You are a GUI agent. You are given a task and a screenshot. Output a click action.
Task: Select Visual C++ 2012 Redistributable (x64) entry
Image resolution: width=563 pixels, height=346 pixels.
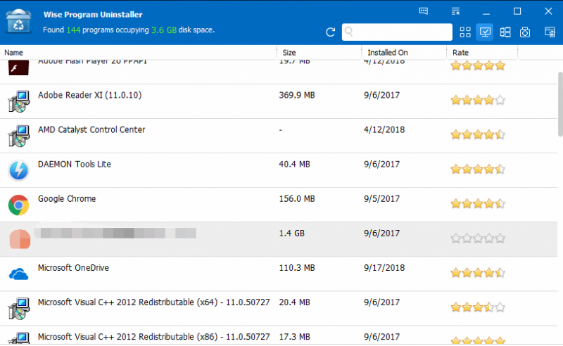153,302
